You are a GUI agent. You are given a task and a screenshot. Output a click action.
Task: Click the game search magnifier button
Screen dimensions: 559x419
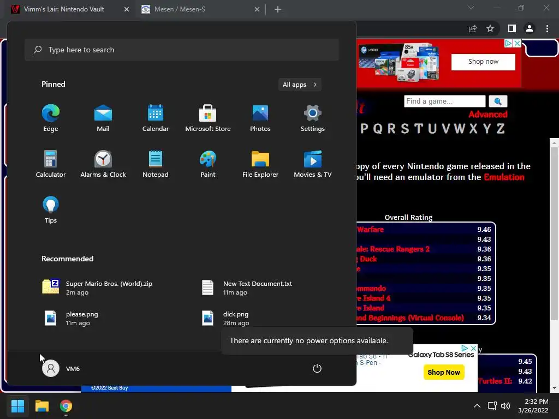tap(498, 101)
